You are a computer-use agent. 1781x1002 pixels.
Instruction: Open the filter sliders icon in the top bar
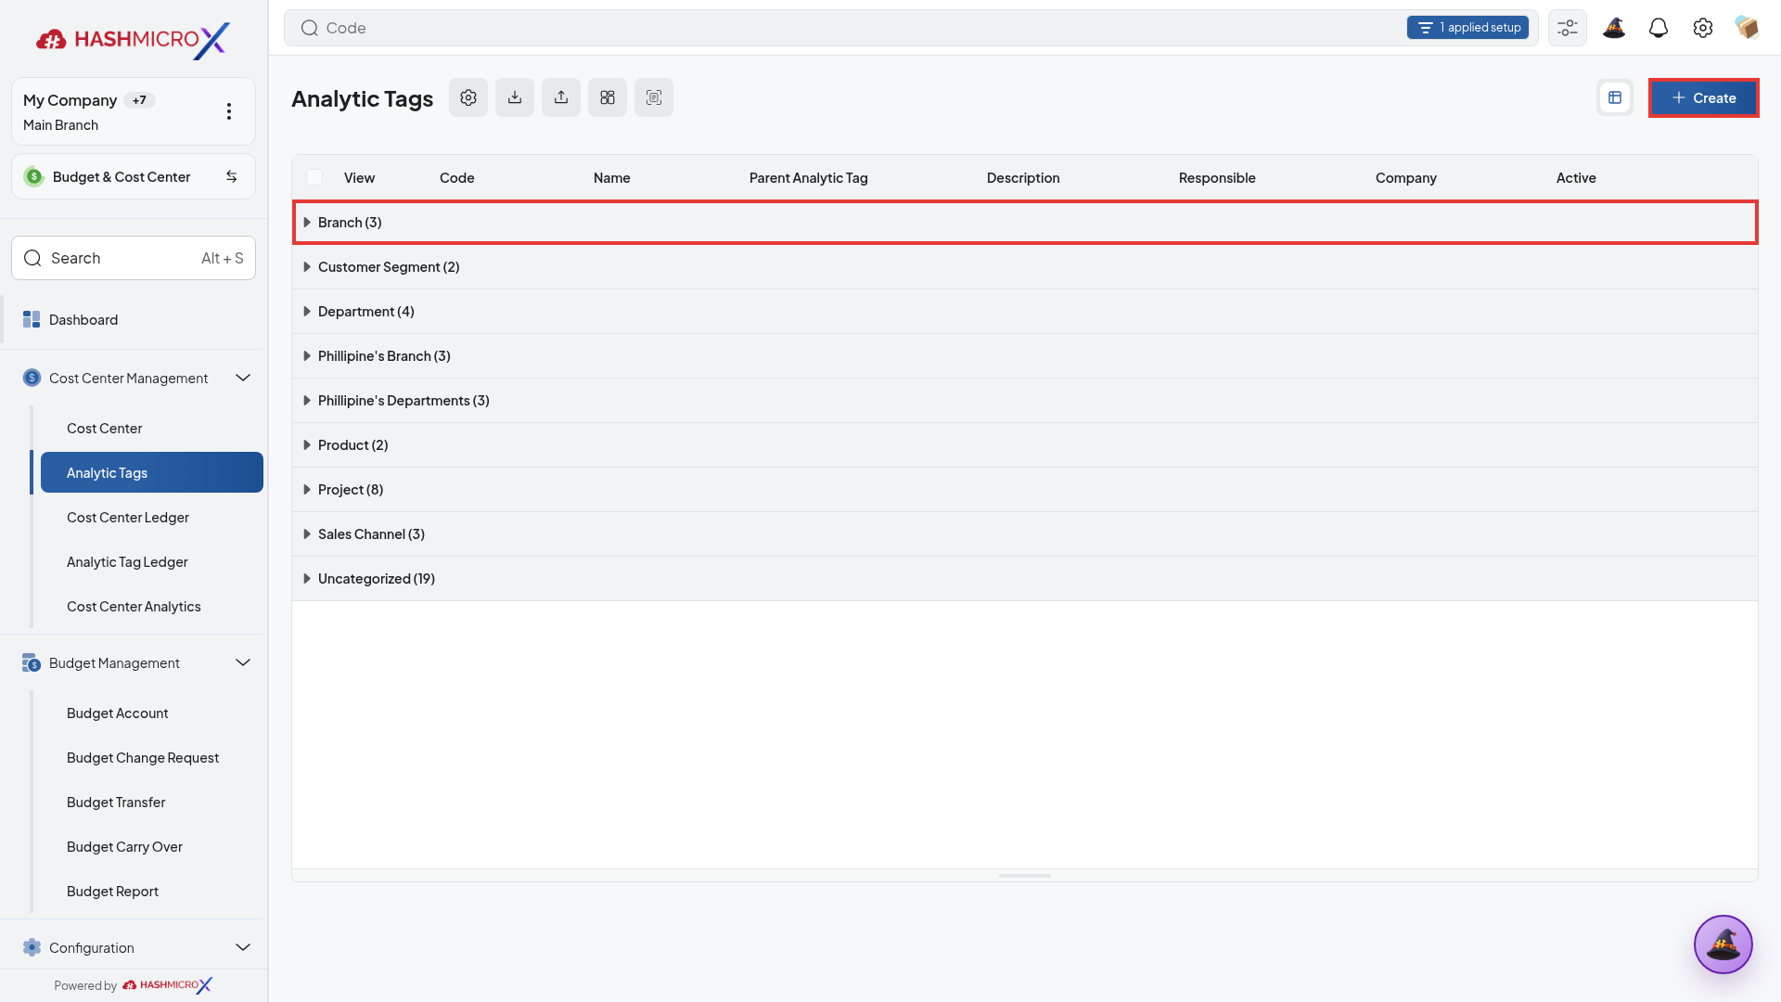click(x=1568, y=28)
